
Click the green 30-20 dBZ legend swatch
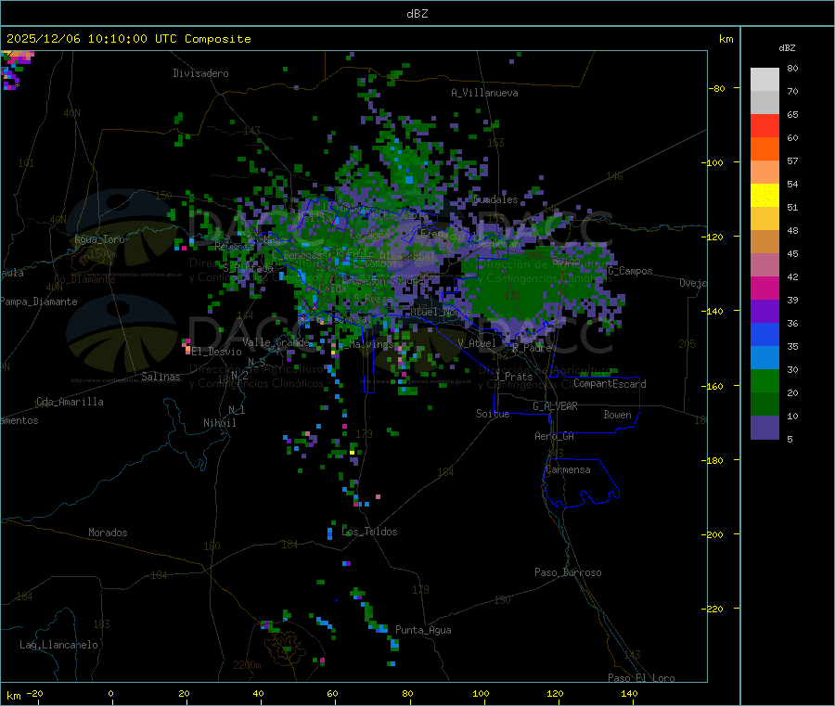coord(764,380)
